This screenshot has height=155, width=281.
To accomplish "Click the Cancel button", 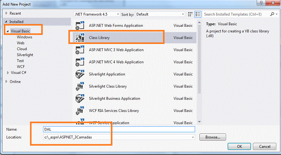I will point(264,147).
